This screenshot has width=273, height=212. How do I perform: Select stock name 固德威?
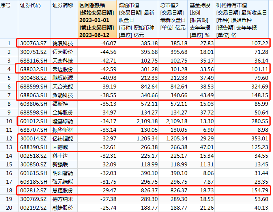(60, 147)
